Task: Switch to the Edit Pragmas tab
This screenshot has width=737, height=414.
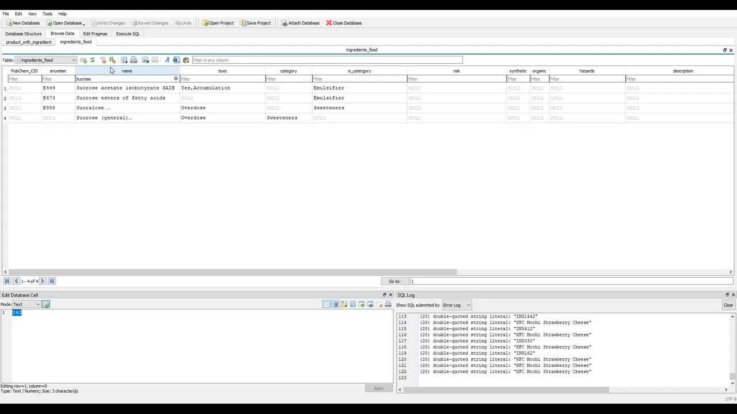Action: (95, 33)
